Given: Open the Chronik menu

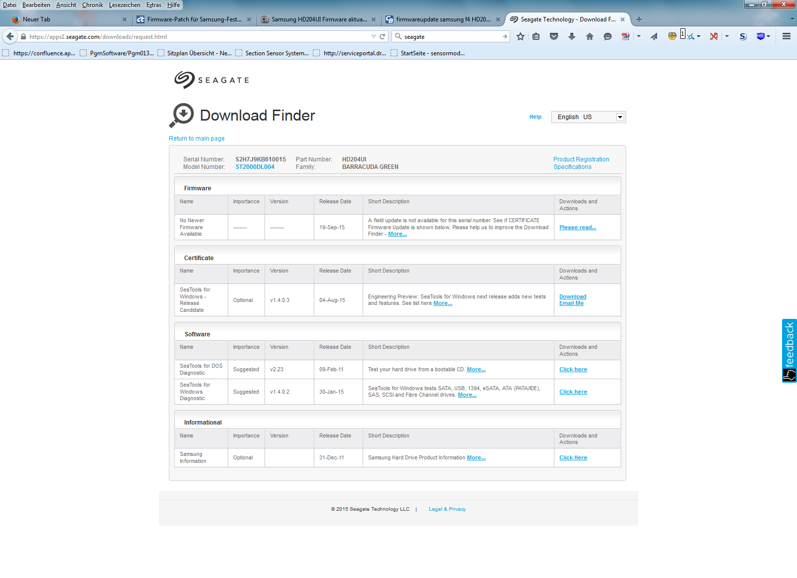Looking at the screenshot, I should click(x=93, y=5).
